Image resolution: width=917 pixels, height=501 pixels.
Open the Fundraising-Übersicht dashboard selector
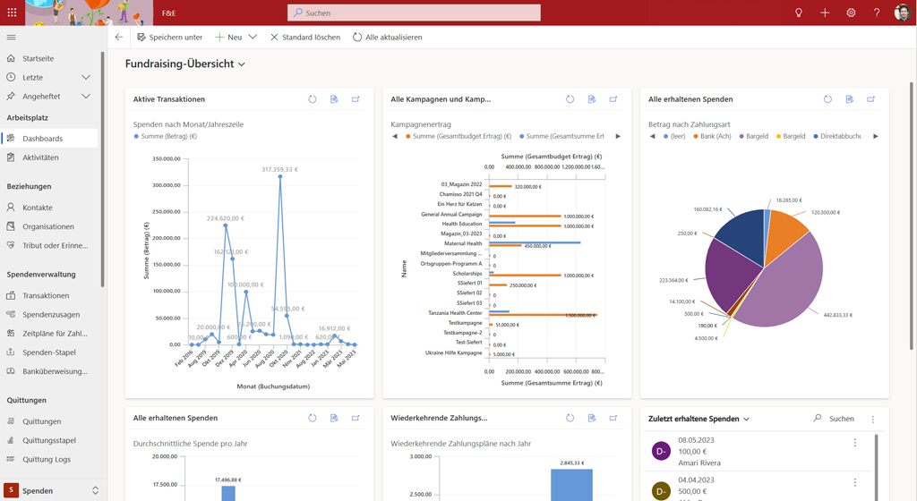coord(242,64)
